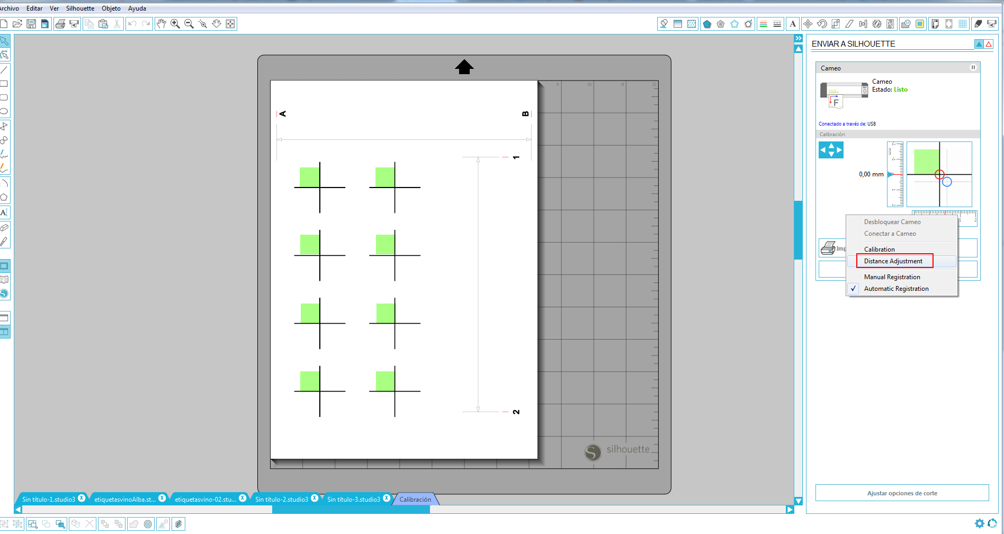The image size is (1004, 534).
Task: Open the Line Color panel icon
Action: [x=763, y=24]
